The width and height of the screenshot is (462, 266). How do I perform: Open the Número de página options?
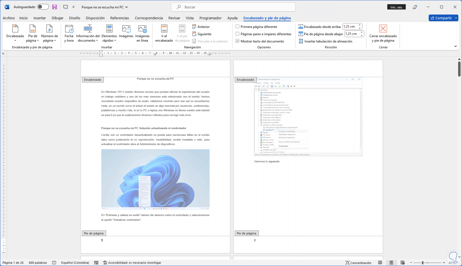coord(50,33)
